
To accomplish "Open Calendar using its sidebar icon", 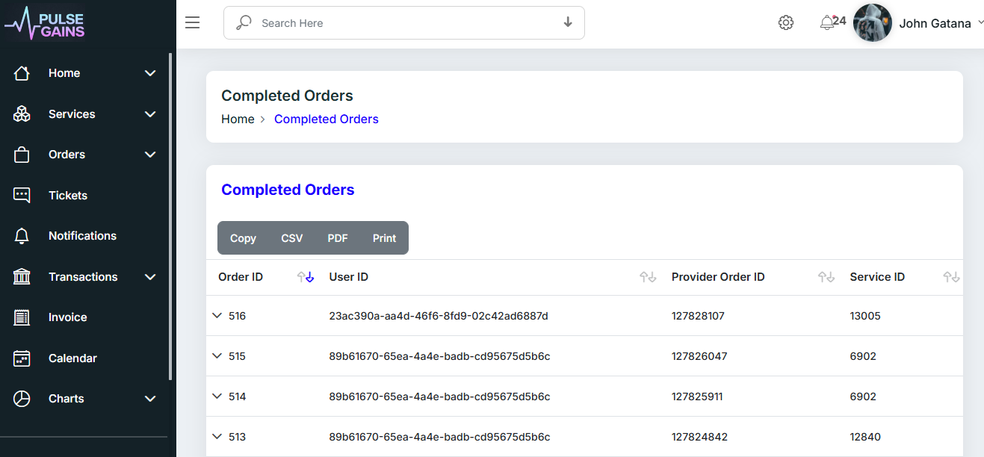I will (x=22, y=358).
